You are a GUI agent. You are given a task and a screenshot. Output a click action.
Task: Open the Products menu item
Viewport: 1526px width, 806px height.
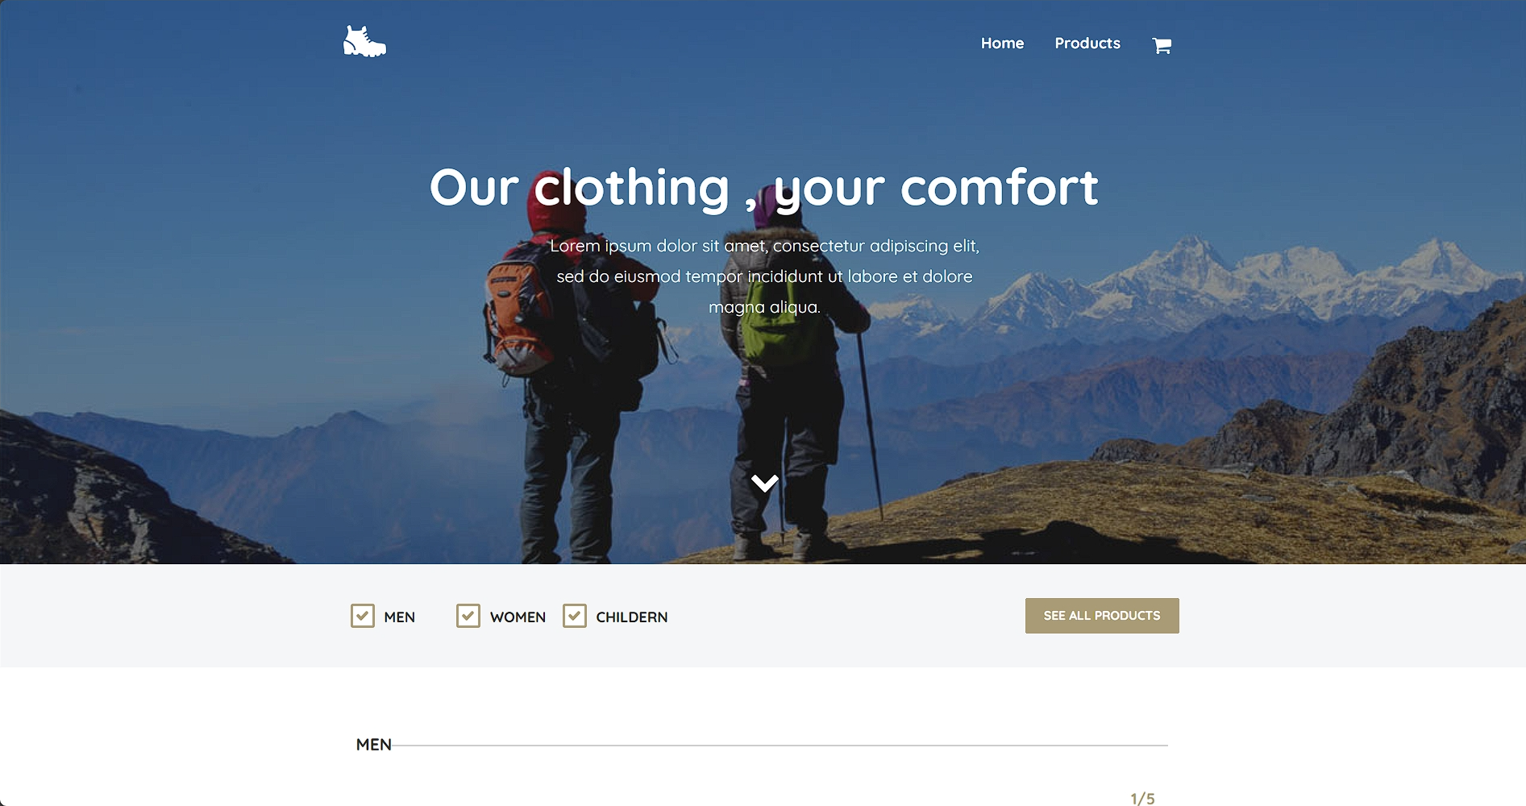point(1087,44)
